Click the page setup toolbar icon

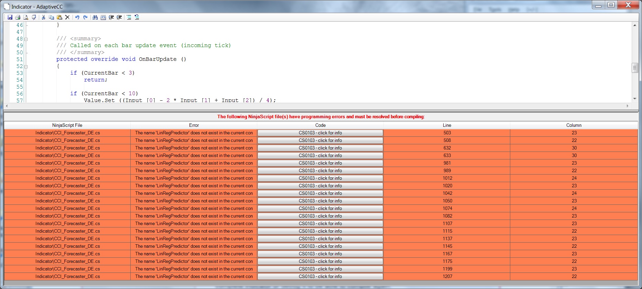tap(34, 17)
